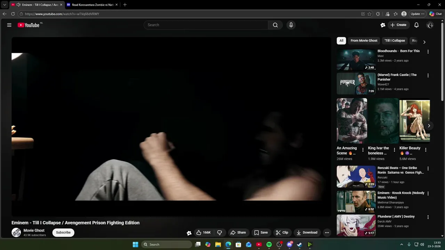Open media control music note icon

pos(387,14)
